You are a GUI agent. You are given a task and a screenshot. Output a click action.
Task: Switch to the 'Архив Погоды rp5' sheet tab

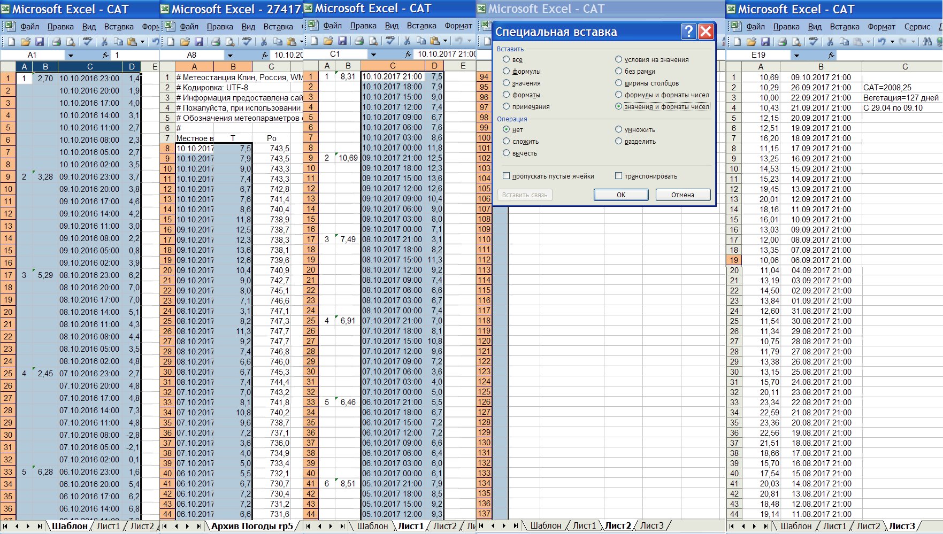coord(252,526)
